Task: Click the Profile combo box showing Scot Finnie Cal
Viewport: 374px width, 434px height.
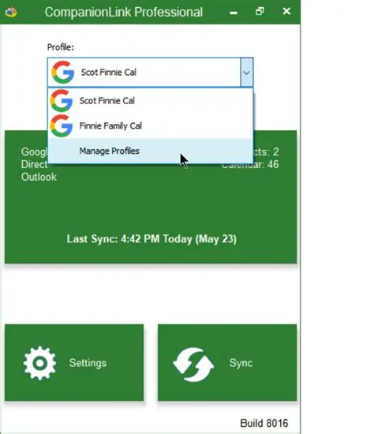Action: [x=151, y=73]
